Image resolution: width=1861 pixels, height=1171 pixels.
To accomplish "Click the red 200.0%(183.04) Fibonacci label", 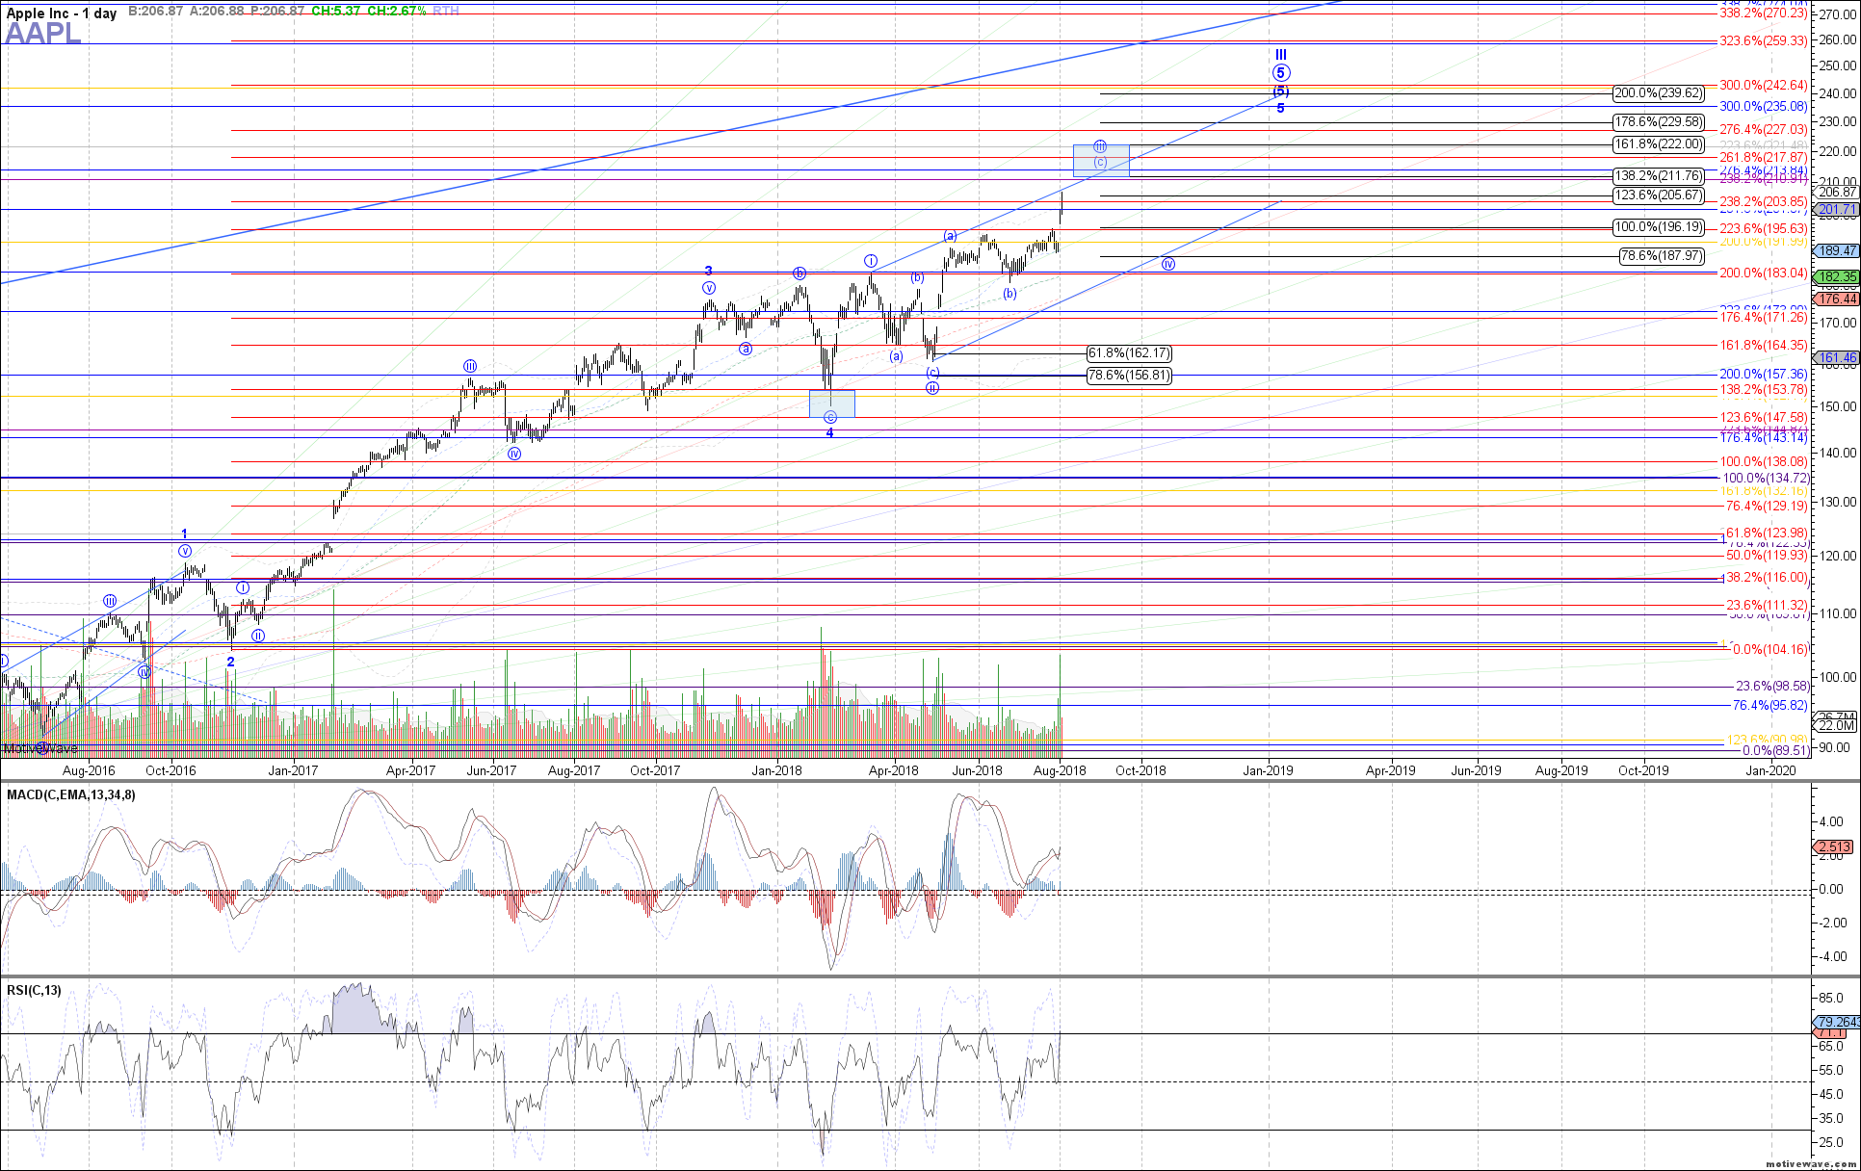I will pyautogui.click(x=1763, y=273).
